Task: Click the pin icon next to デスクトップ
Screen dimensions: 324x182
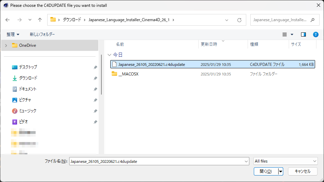Action: coord(95,67)
